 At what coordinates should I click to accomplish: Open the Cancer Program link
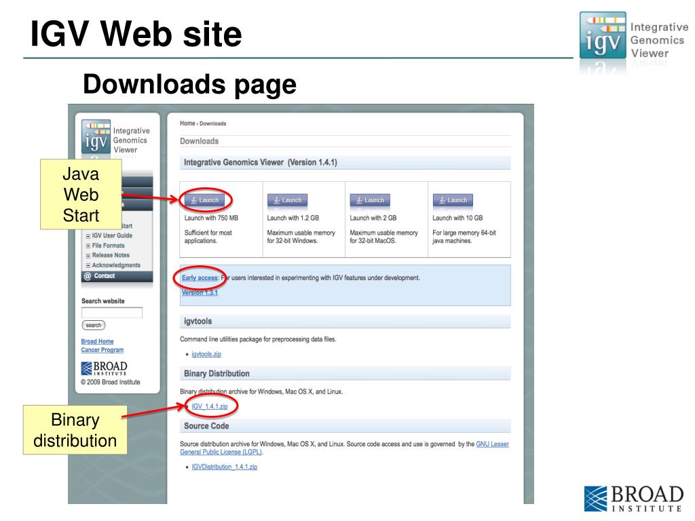point(102,350)
